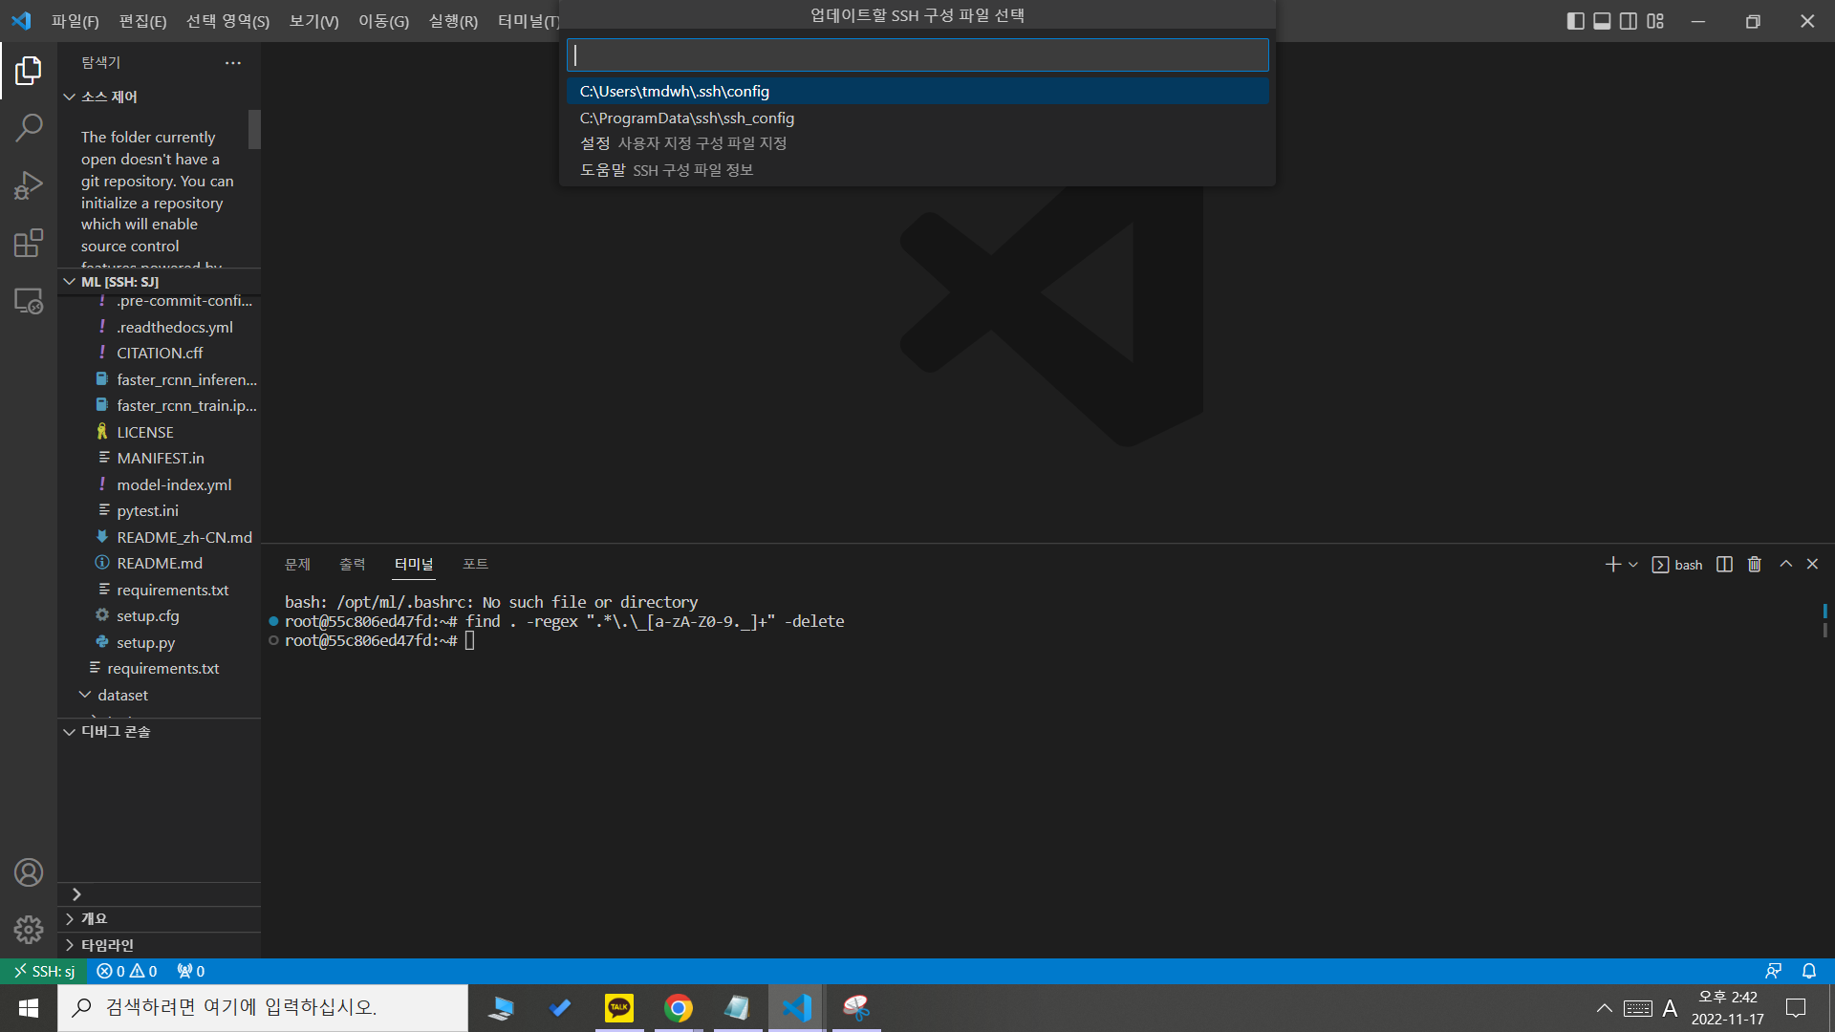Switch to the 출력 panel tab
The image size is (1835, 1032).
[352, 564]
